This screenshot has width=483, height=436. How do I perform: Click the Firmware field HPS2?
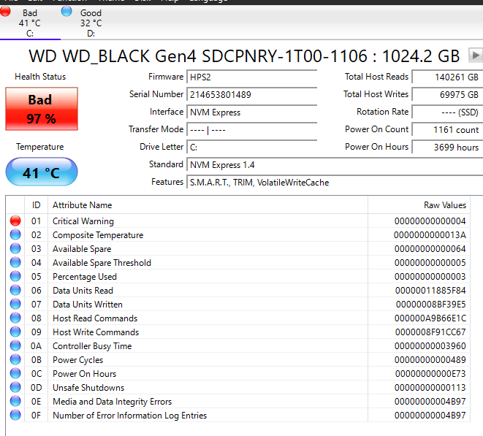point(252,77)
